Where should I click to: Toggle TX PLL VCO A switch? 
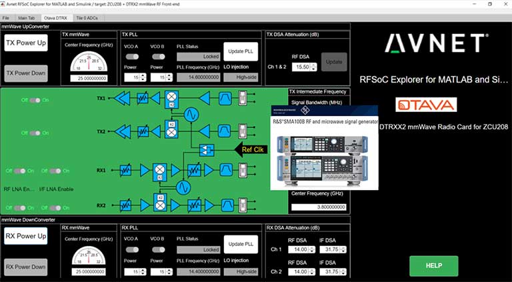coord(133,57)
